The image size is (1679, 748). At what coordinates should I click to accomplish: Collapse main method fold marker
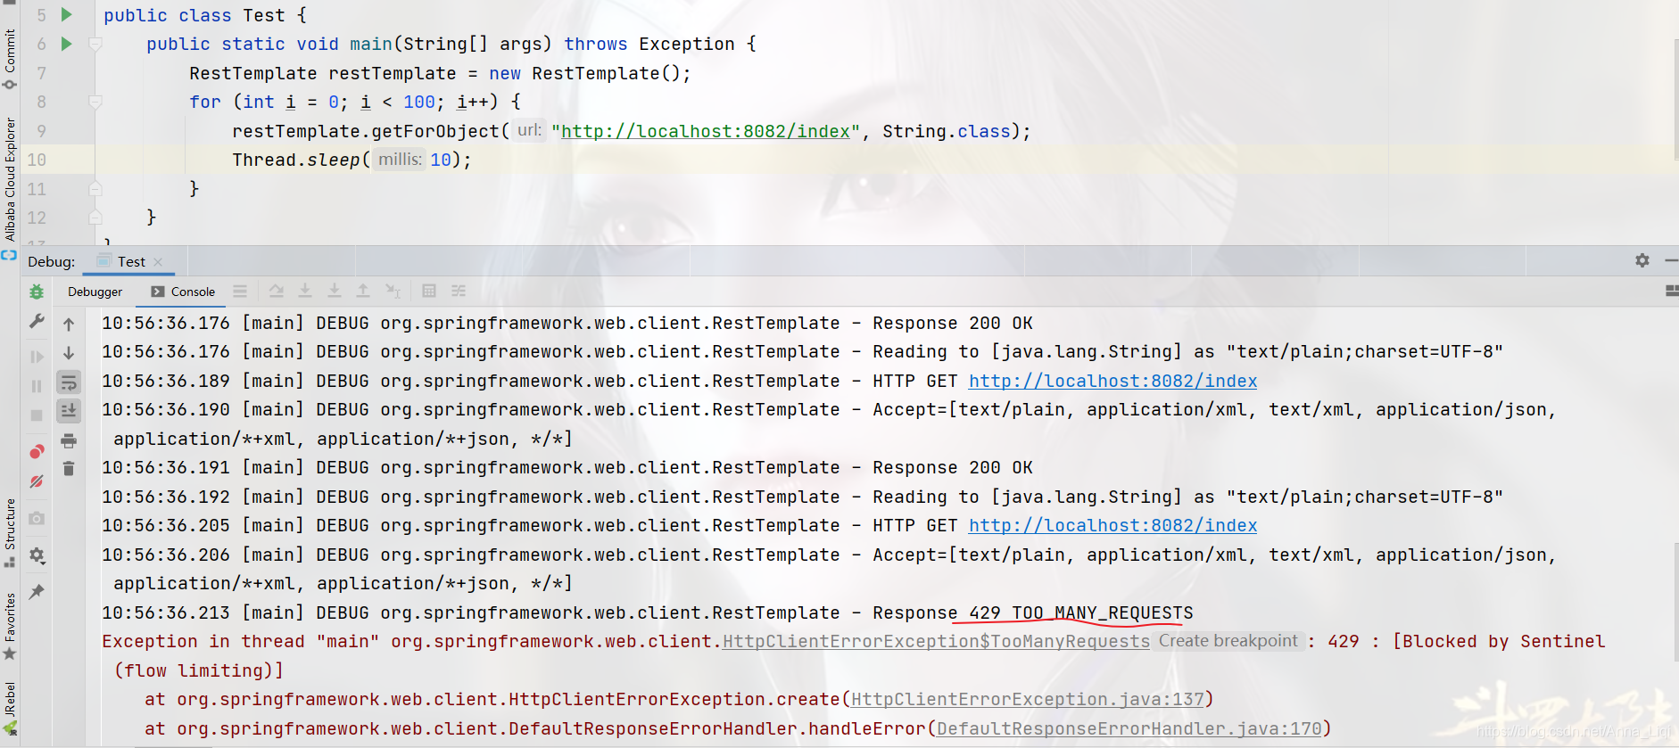pos(95,44)
